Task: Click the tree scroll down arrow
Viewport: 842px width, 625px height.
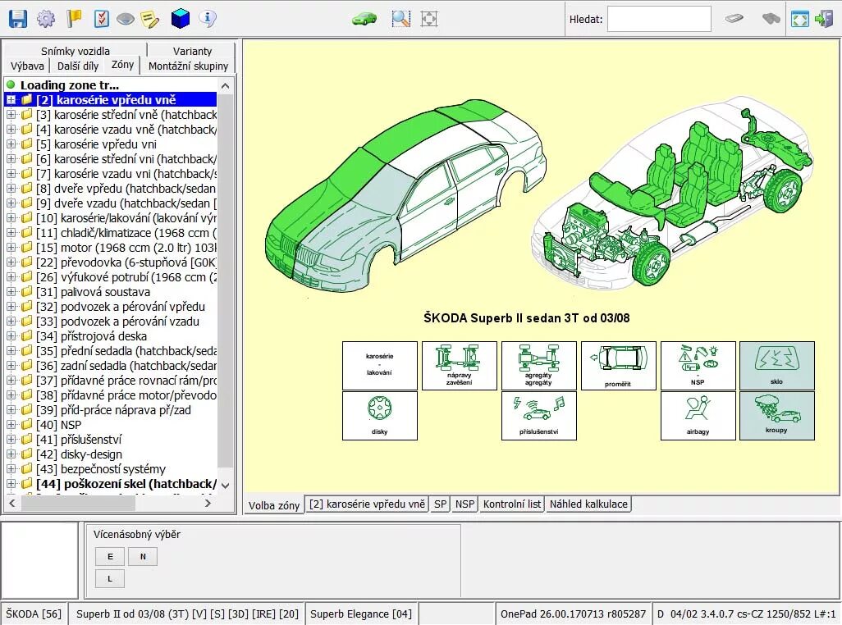Action: click(226, 485)
